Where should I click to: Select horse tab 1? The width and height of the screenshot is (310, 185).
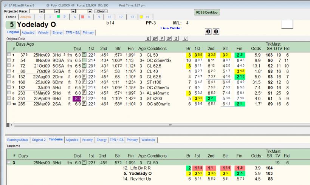coord(40,17)
